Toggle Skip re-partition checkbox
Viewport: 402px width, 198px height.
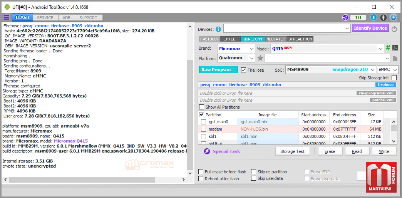253,171
